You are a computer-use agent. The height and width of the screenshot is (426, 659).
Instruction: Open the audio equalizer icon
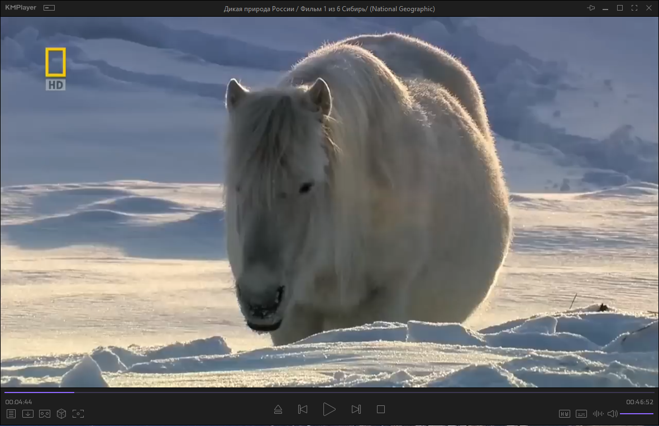coord(598,414)
